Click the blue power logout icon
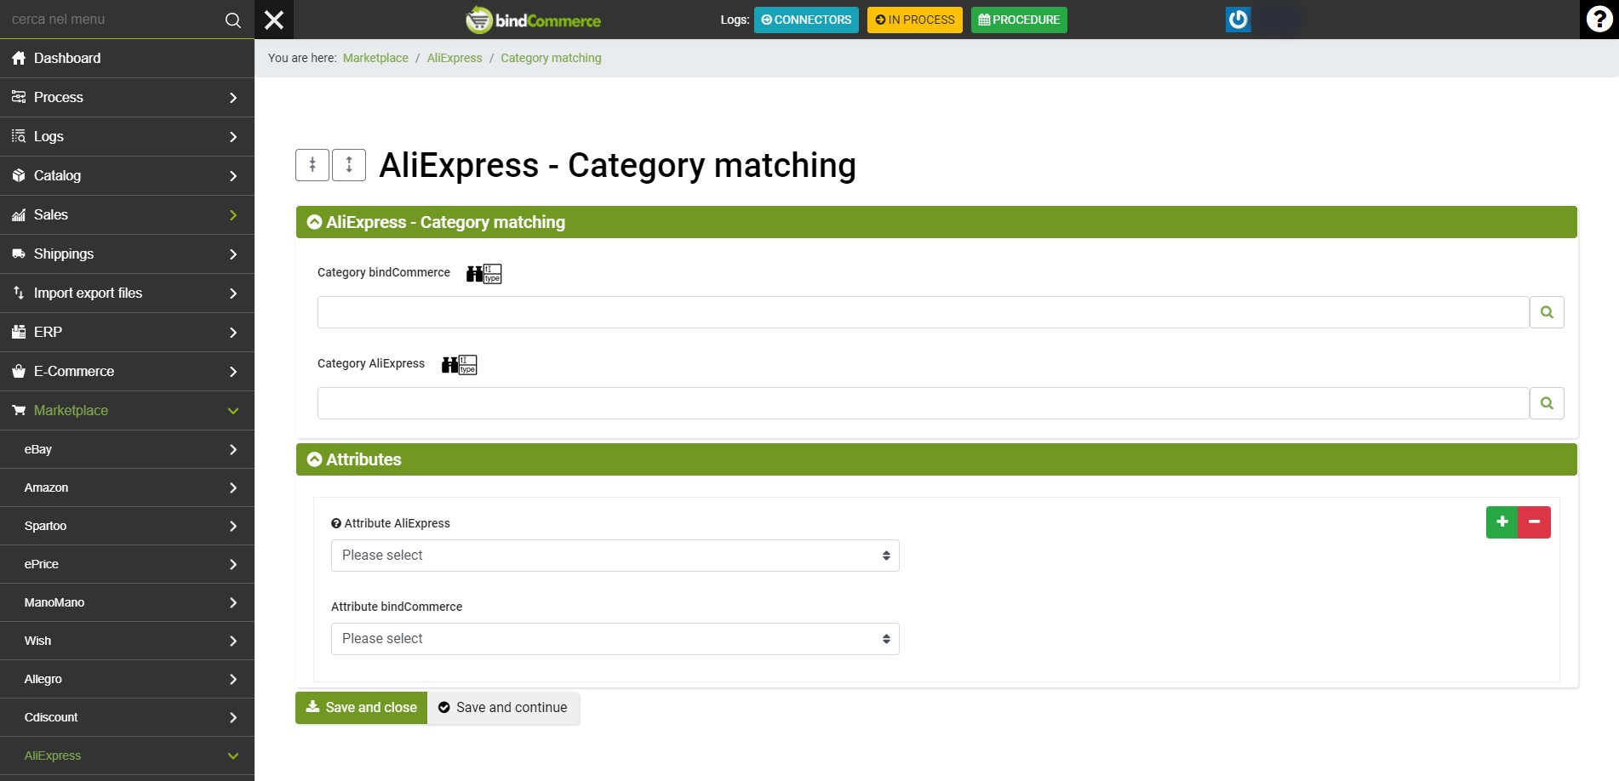This screenshot has height=781, width=1619. tap(1238, 20)
